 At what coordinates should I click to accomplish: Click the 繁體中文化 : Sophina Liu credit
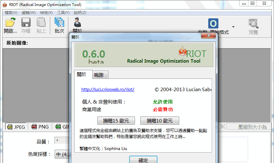[x=103, y=149]
